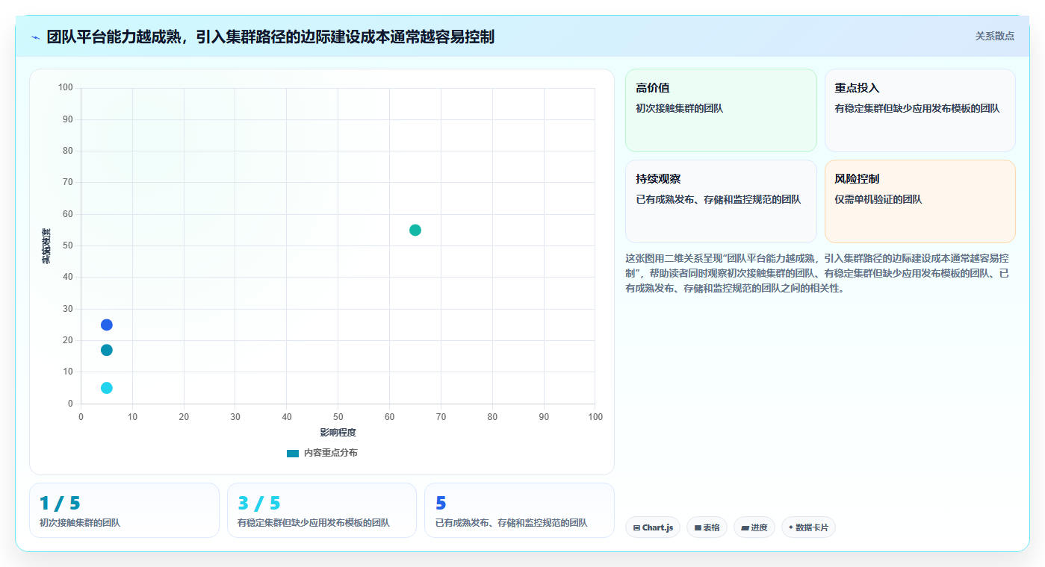Click the icon in the 进度 chip
This screenshot has width=1045, height=567.
[745, 527]
